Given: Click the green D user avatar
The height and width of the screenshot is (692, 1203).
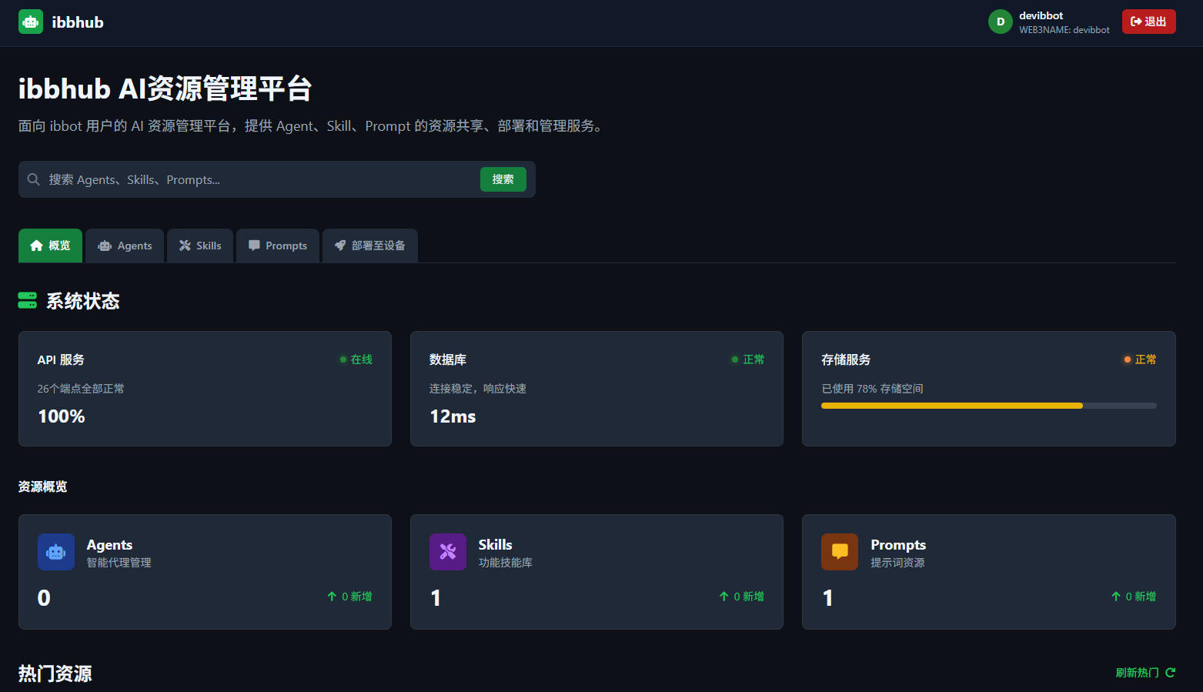Looking at the screenshot, I should [1000, 22].
